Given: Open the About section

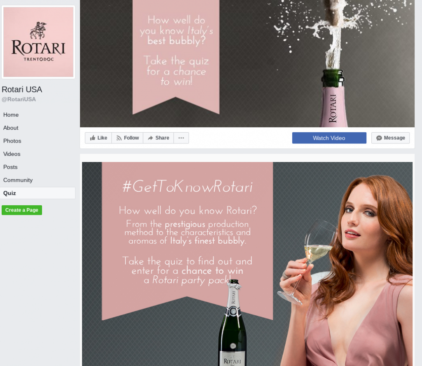Looking at the screenshot, I should [x=11, y=128].
